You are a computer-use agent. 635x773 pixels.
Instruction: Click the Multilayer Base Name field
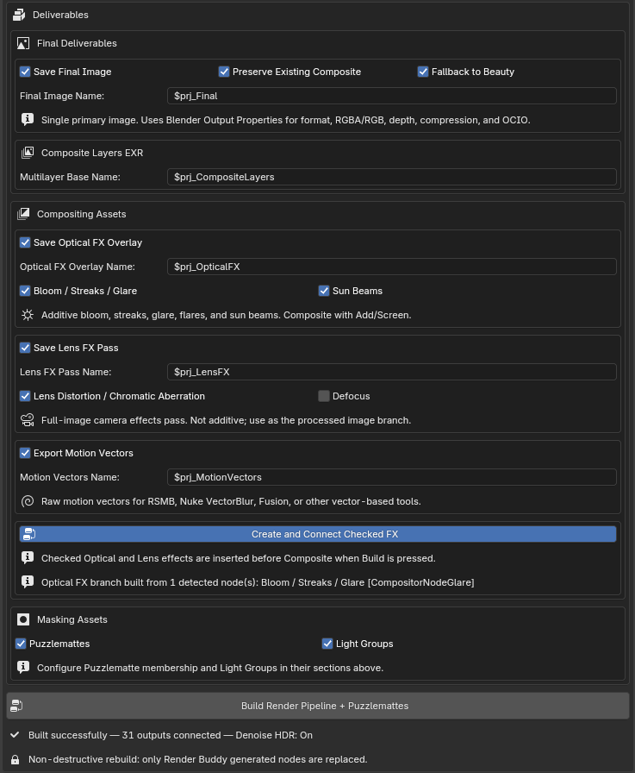(x=392, y=177)
